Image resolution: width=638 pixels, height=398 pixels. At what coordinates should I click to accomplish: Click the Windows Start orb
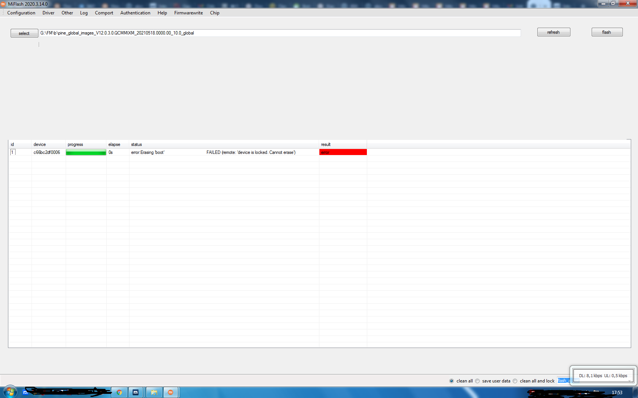point(10,392)
